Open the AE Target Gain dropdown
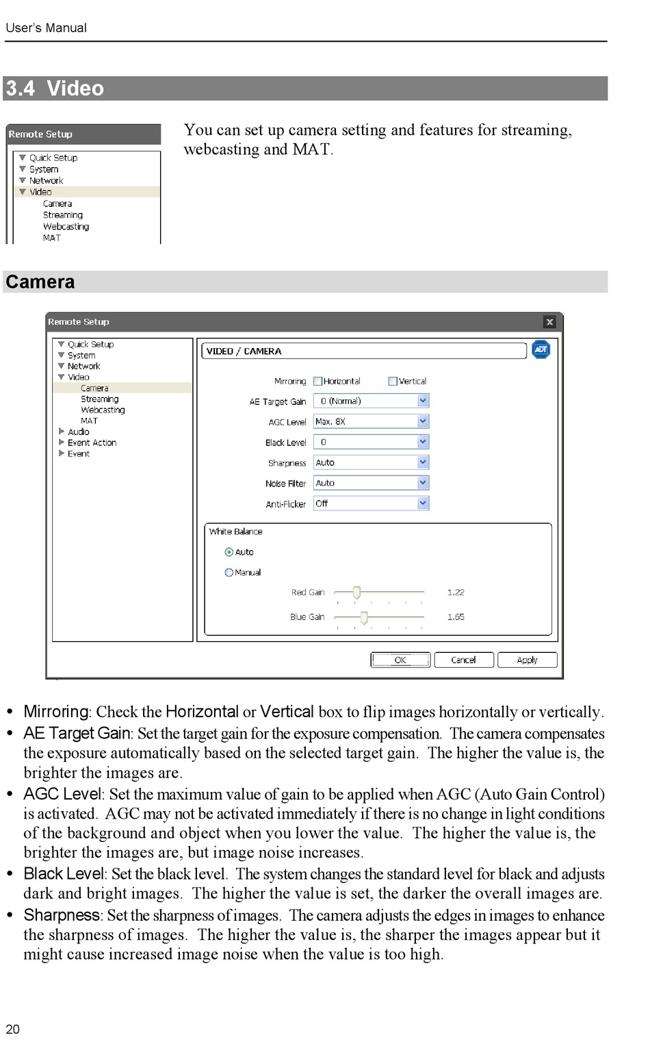Screen dimensions: 650x1042 point(423,401)
